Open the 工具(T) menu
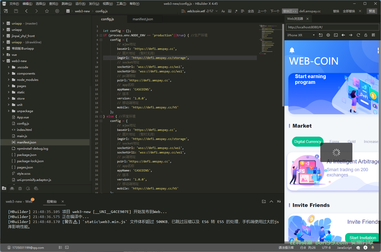This screenshot has height=252, width=381. coord(121,4)
